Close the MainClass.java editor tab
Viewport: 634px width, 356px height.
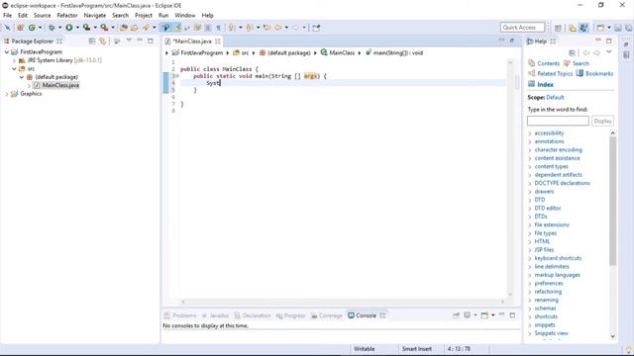point(218,42)
